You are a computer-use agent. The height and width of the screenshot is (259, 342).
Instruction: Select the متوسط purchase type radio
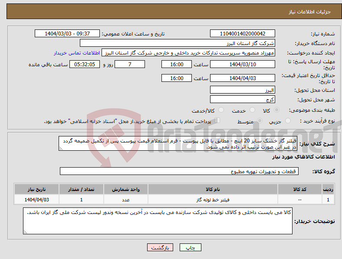pyautogui.click(x=260, y=121)
